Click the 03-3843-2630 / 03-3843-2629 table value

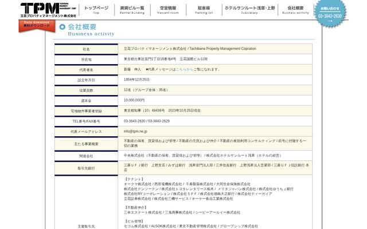pos(147,121)
